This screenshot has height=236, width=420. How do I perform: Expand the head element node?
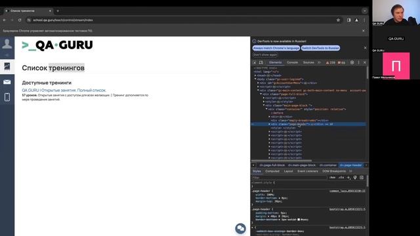click(x=255, y=75)
